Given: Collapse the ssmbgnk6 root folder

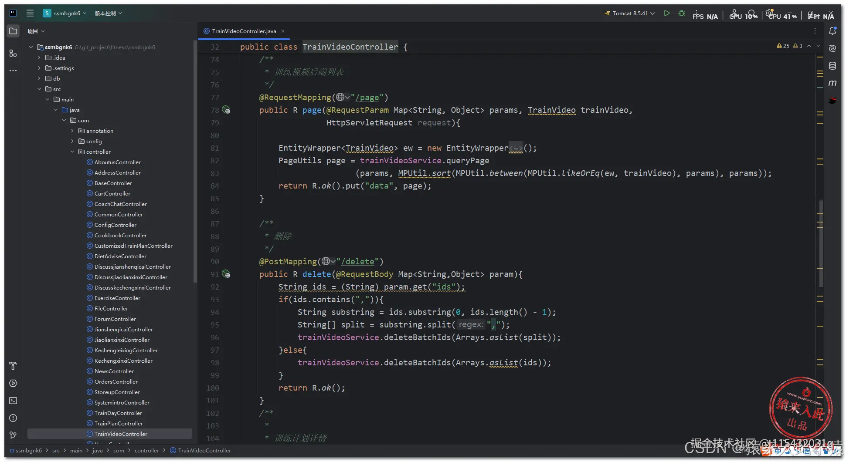Looking at the screenshot, I should [x=31, y=47].
